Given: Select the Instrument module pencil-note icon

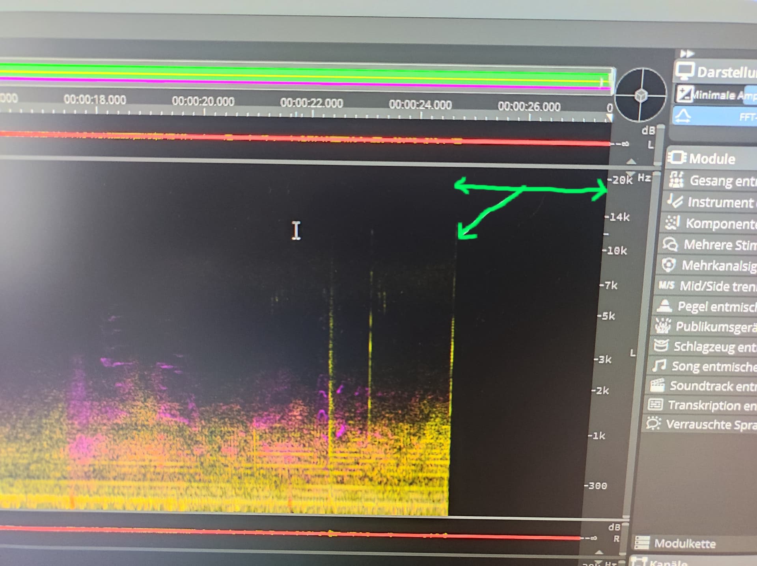Looking at the screenshot, I should pos(675,201).
